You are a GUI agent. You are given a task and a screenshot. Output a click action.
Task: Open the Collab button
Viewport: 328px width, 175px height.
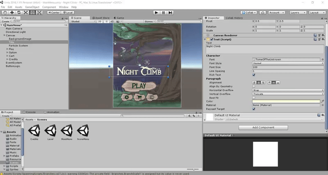[x=249, y=13]
